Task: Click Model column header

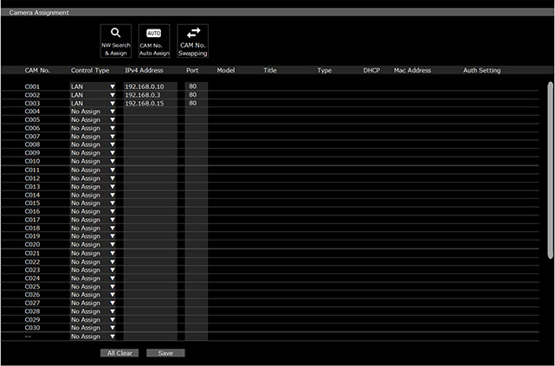Action: click(x=226, y=70)
